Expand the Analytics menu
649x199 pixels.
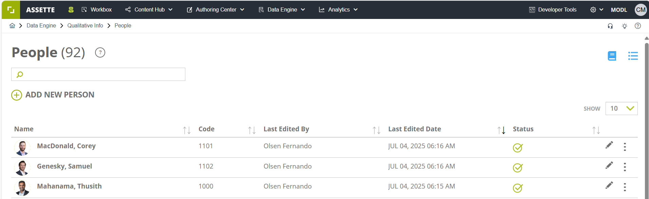pyautogui.click(x=338, y=10)
